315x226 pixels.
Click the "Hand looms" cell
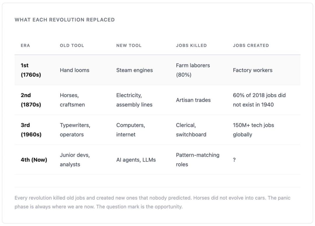pyautogui.click(x=74, y=70)
